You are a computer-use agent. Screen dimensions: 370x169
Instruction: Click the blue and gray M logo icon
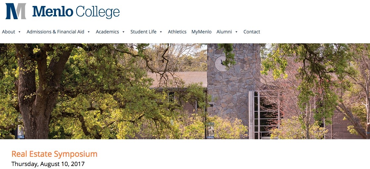[16, 11]
